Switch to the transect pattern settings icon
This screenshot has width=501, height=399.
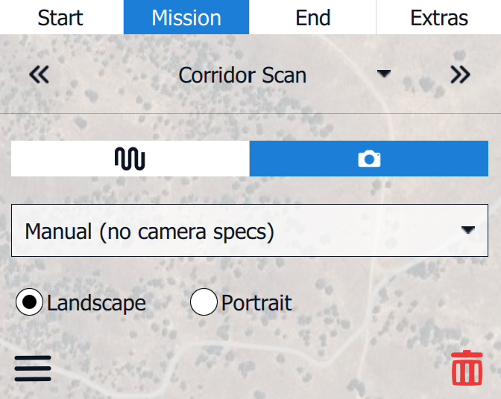[130, 159]
